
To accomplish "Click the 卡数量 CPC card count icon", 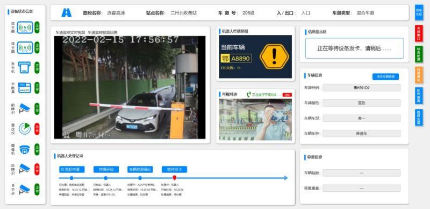I will (x=24, y=88).
